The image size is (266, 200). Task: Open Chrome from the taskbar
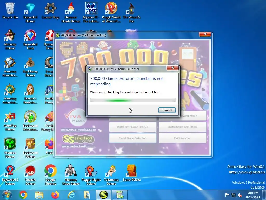(x=23, y=195)
